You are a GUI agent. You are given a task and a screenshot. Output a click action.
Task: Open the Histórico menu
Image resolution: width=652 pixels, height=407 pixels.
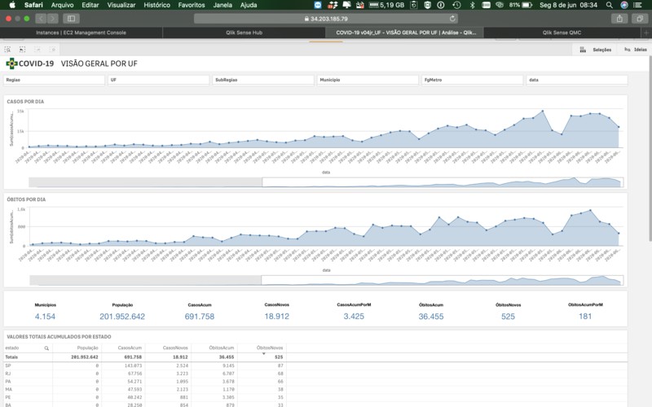click(156, 5)
